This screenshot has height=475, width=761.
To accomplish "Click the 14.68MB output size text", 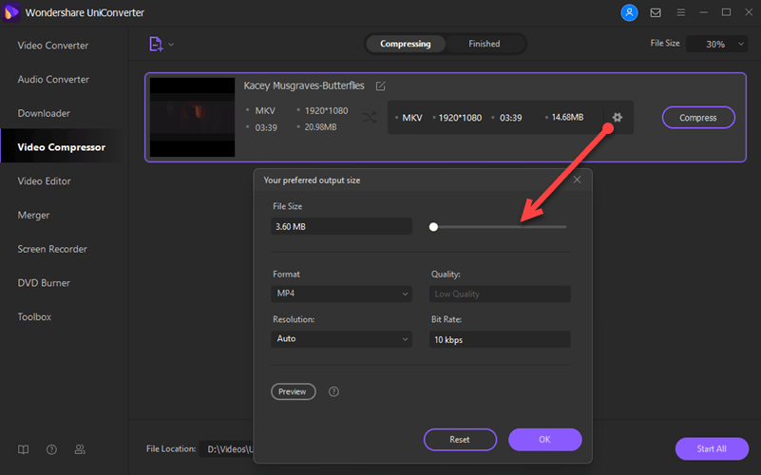I will pos(567,118).
